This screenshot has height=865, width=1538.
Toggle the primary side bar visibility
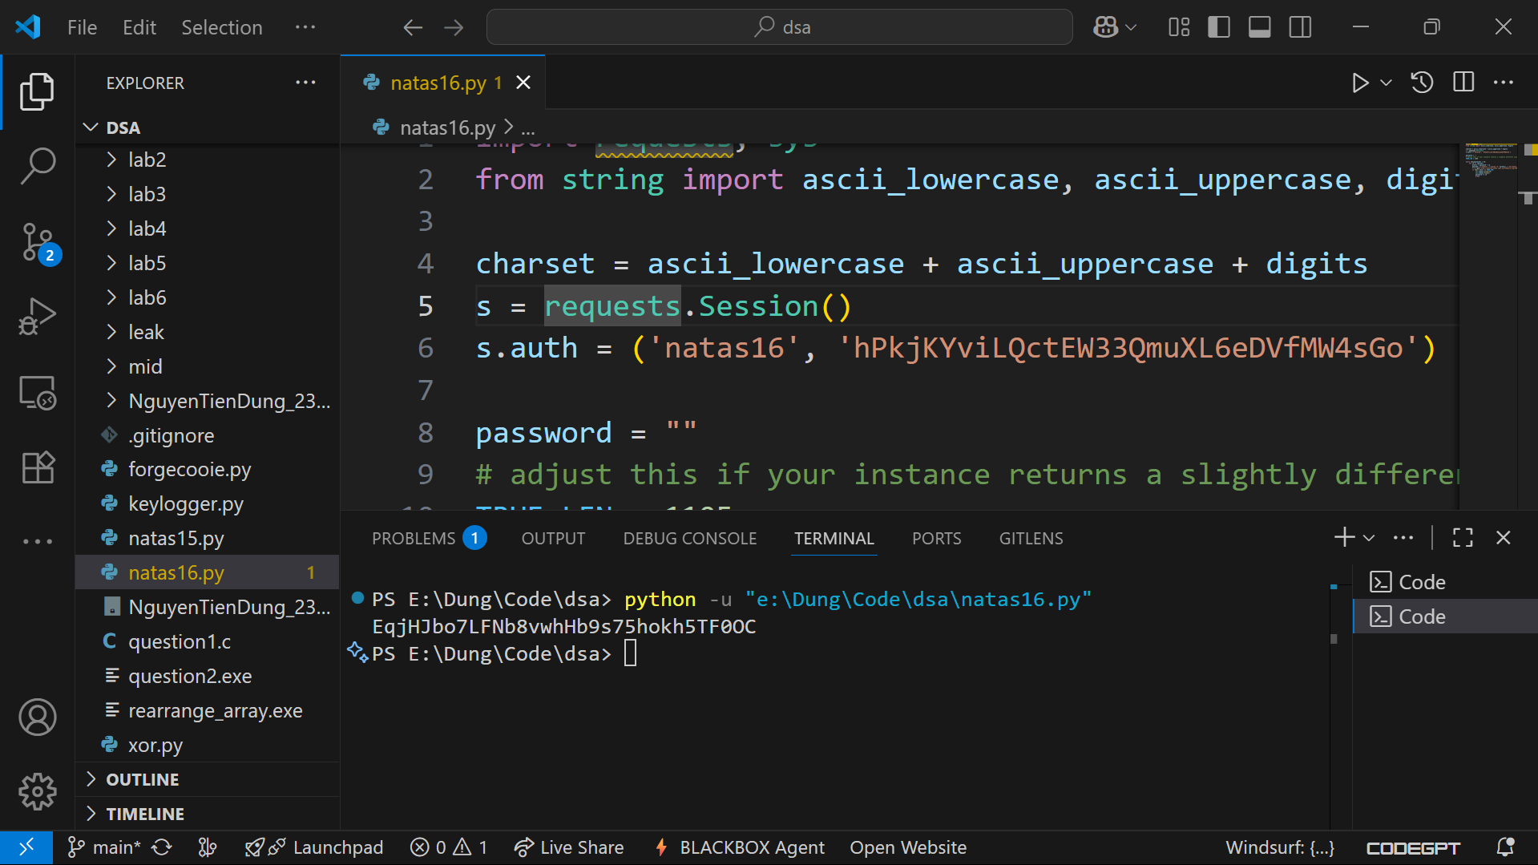1218,27
